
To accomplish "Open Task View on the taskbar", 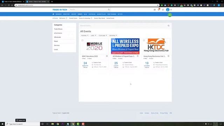I will coord(48,124).
